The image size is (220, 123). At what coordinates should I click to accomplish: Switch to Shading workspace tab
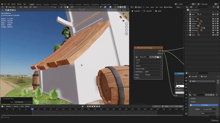pyautogui.click(x=71, y=4)
